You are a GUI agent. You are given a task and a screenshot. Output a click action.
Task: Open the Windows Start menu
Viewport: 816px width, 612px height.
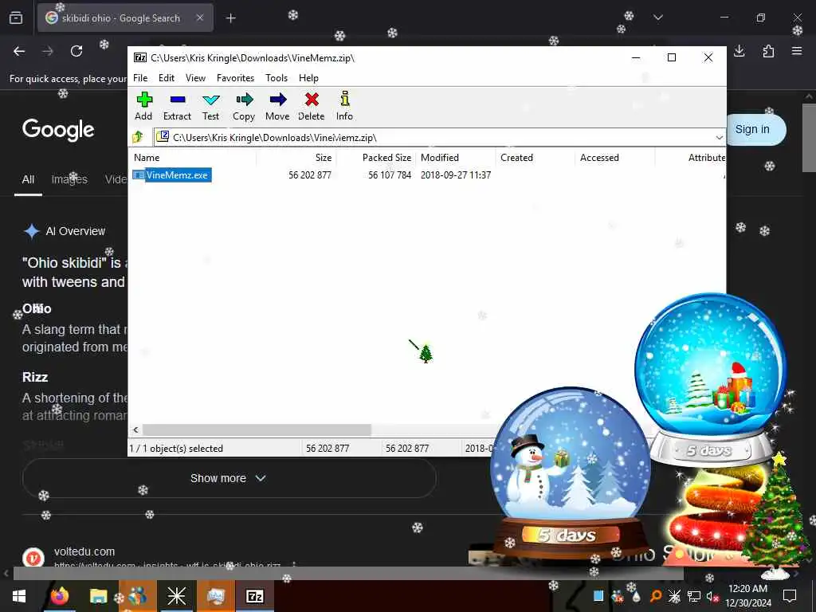tap(19, 596)
